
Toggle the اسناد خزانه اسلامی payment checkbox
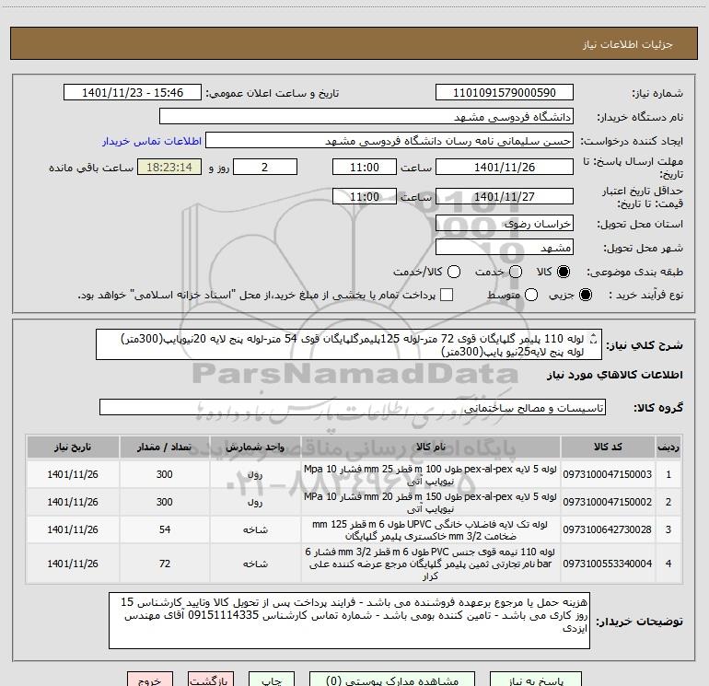(x=447, y=295)
